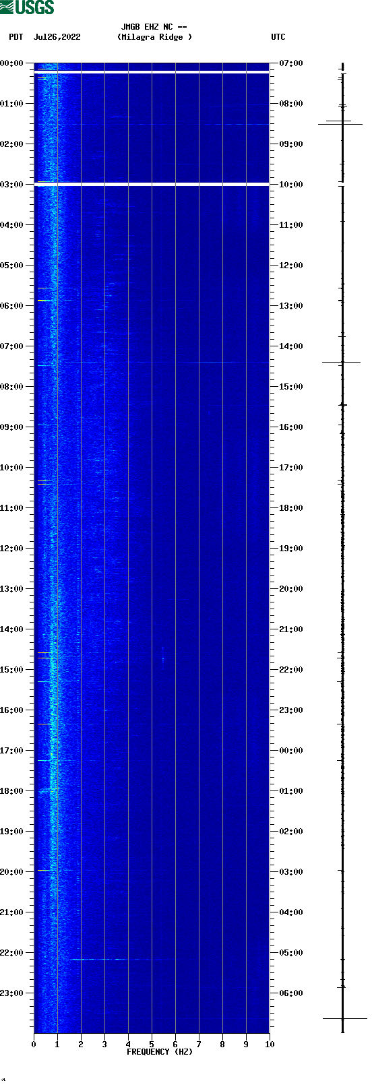This screenshot has height=1087, width=372.
Task: Click the 8 Hz frequency tick label
Action: [x=222, y=1045]
